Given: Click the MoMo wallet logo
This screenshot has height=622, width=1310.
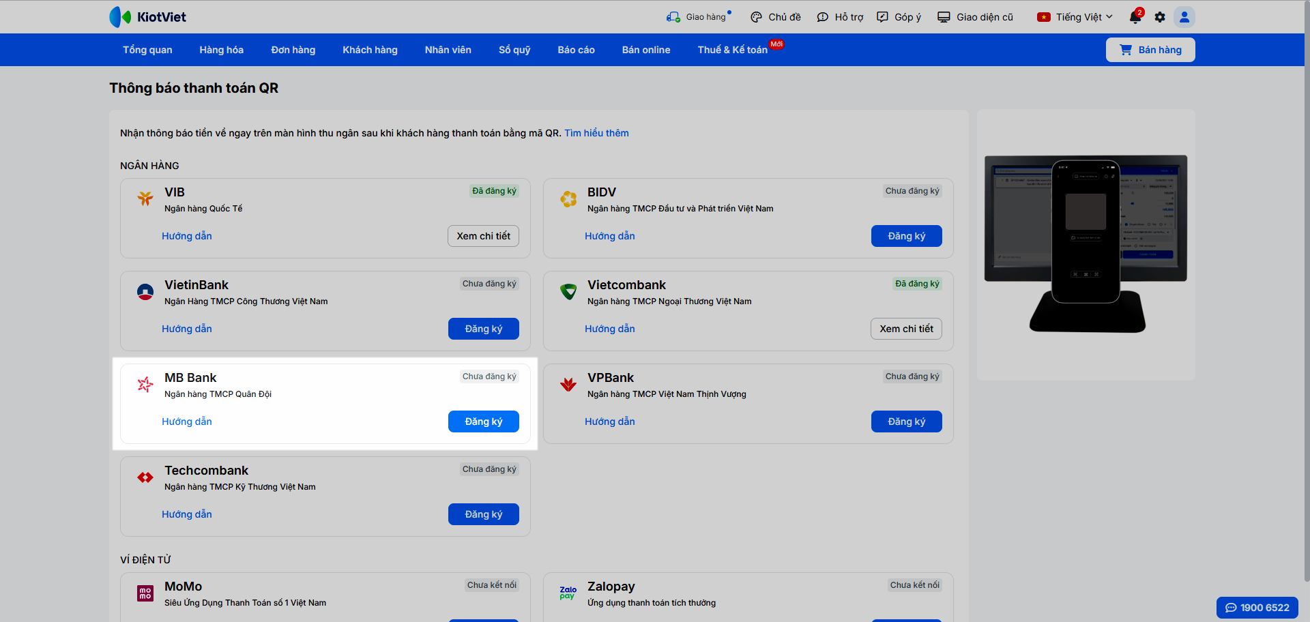Looking at the screenshot, I should pos(145,593).
